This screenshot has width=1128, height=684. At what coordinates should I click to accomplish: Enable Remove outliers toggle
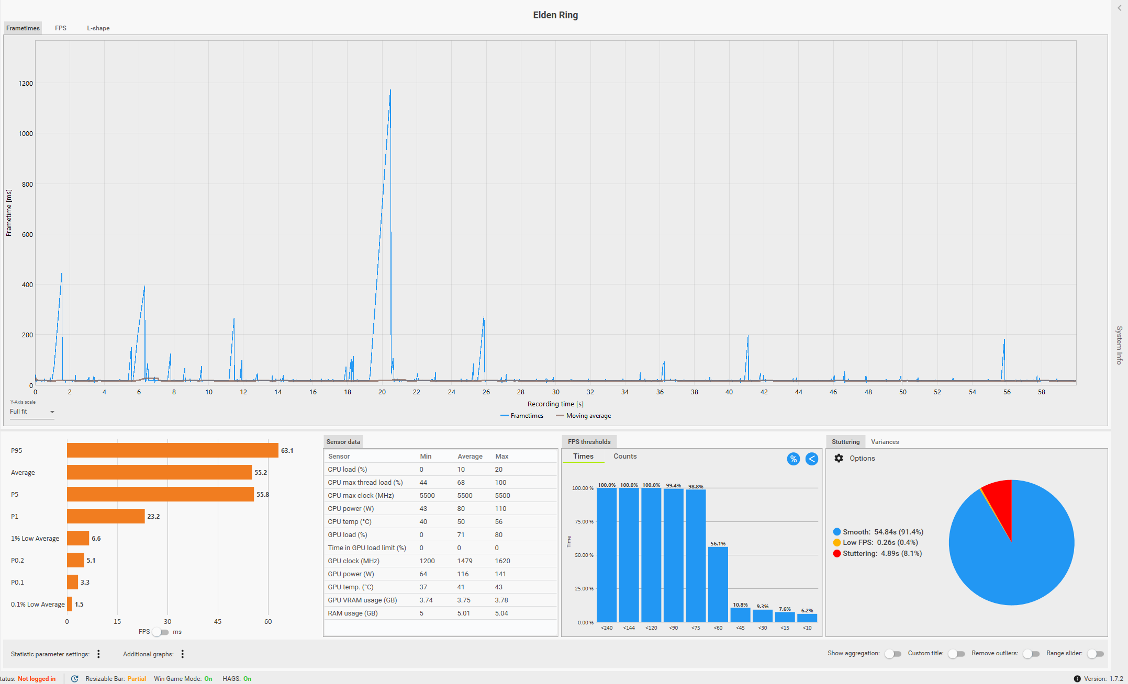click(1031, 654)
